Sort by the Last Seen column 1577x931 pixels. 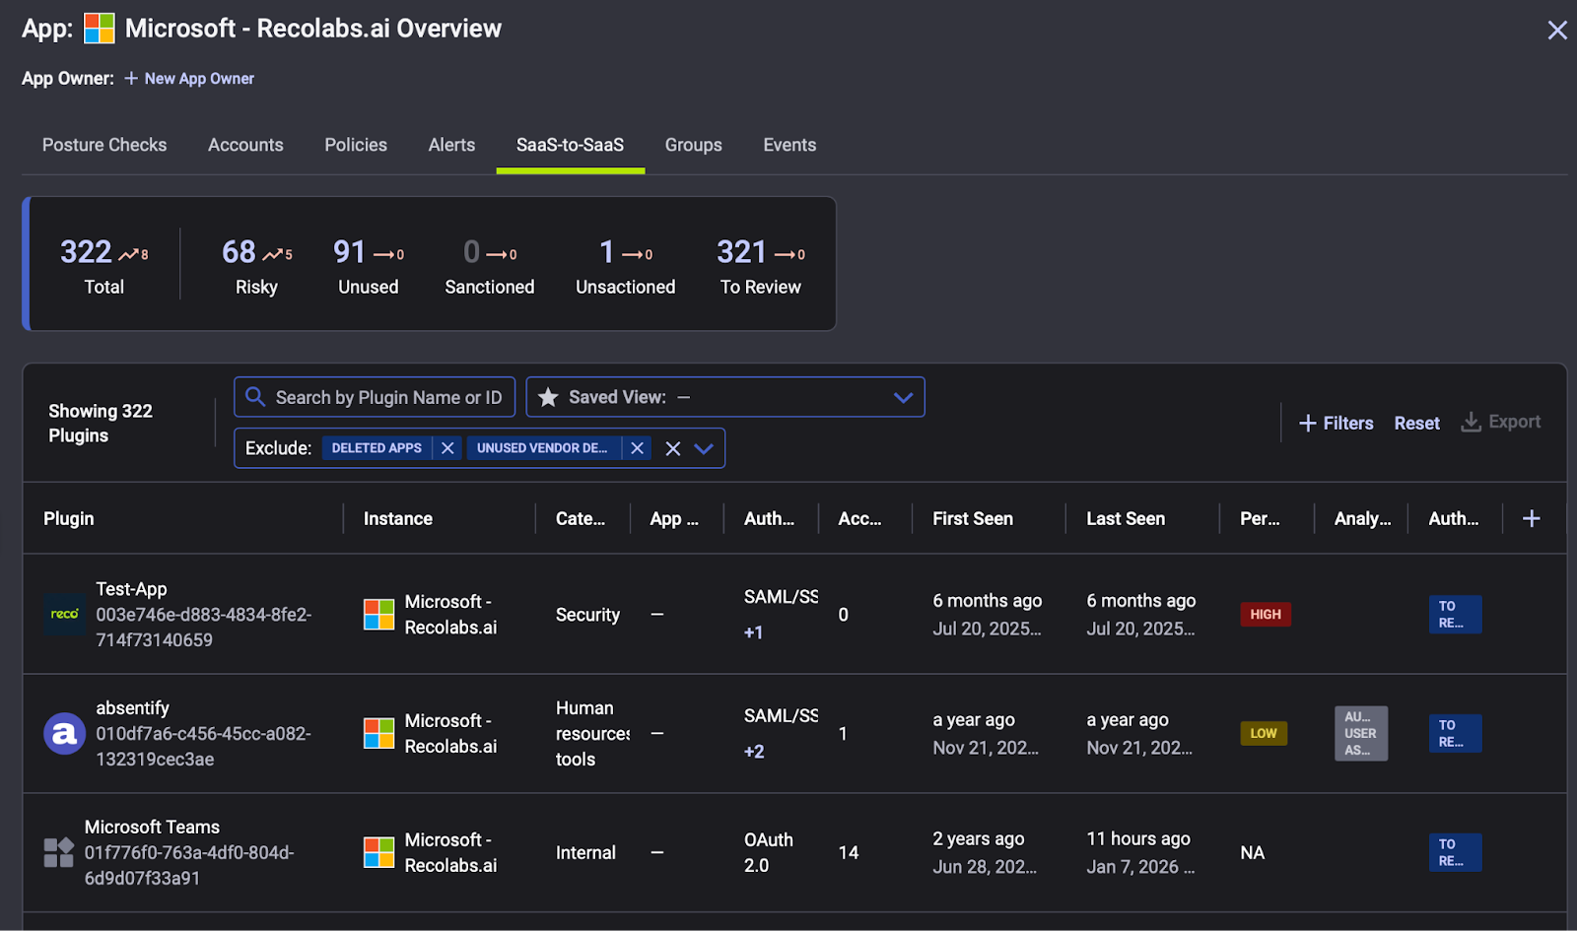[1126, 518]
